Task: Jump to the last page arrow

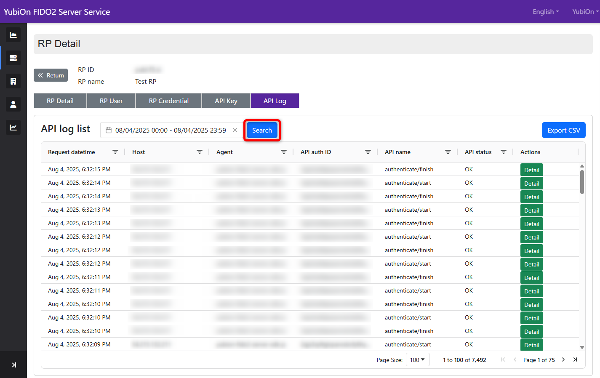Action: point(575,359)
